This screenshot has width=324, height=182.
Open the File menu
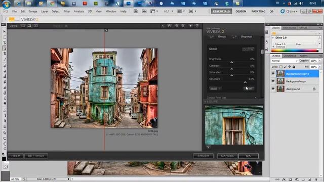tap(15, 11)
